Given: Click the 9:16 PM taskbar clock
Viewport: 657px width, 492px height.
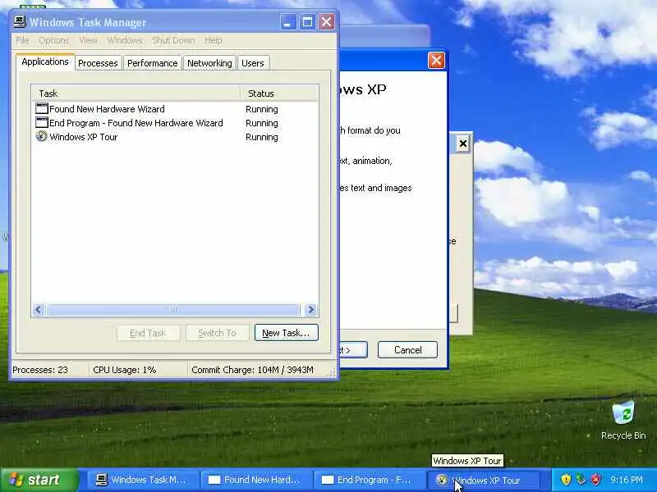Looking at the screenshot, I should click(x=627, y=480).
